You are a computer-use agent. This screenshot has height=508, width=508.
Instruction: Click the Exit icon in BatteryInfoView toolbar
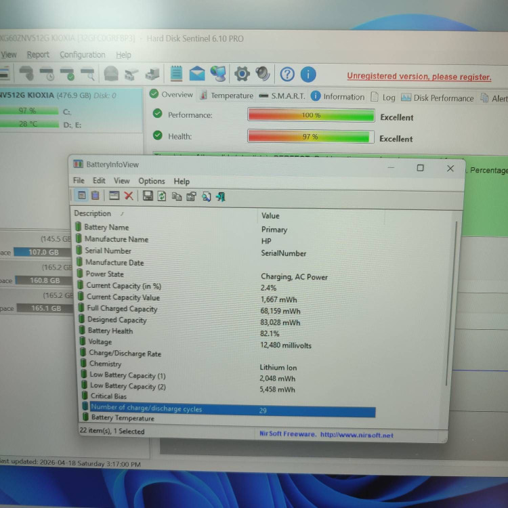[x=221, y=197]
